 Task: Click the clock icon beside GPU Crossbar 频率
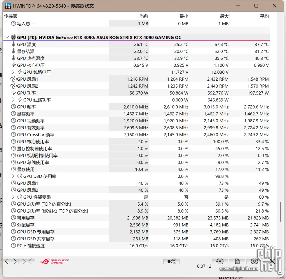pos(13,134)
